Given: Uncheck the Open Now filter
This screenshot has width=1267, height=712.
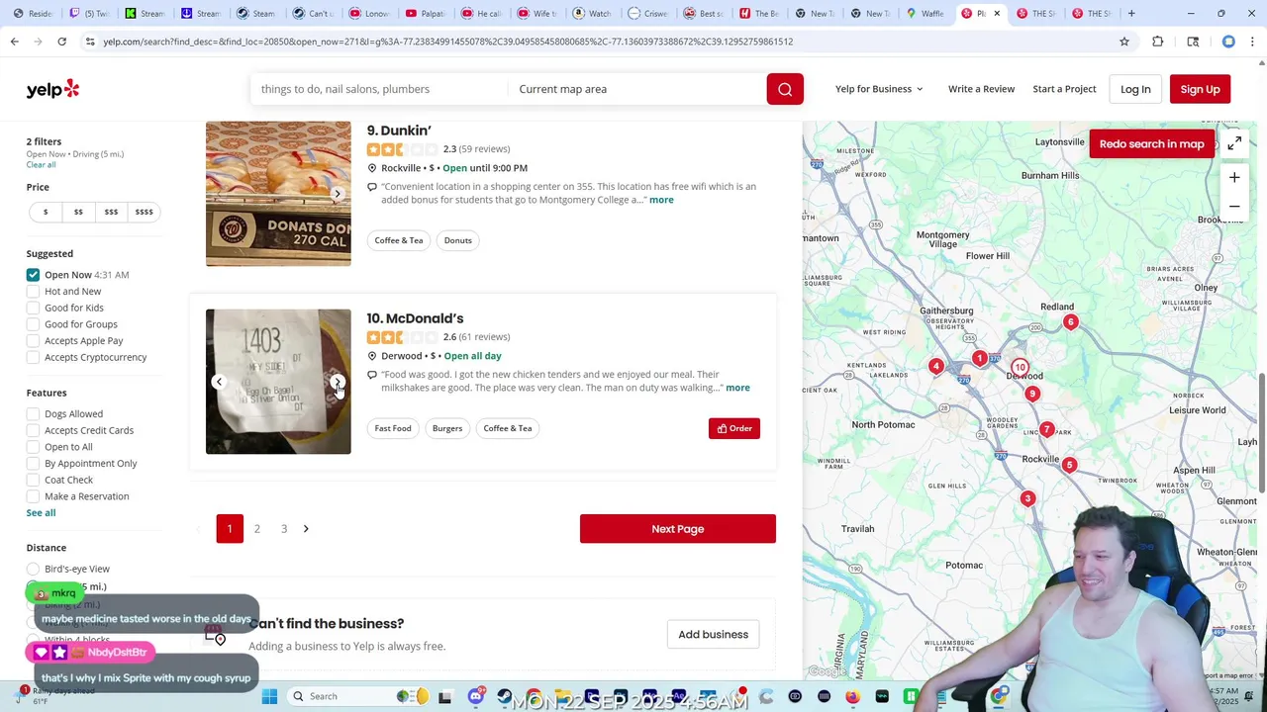Looking at the screenshot, I should [34, 275].
